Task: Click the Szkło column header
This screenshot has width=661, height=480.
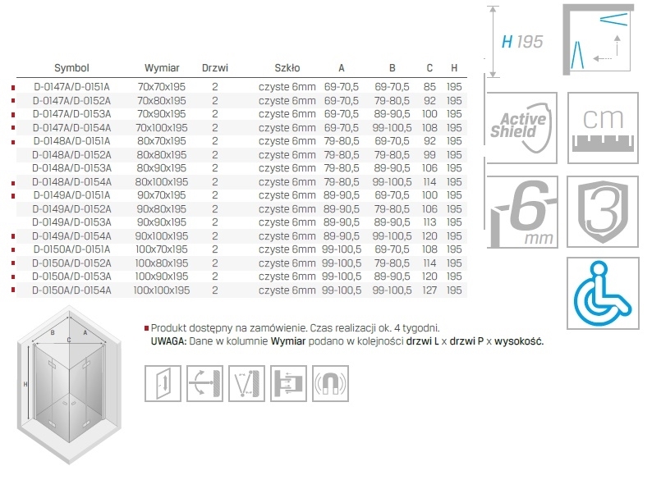Action: (x=287, y=69)
